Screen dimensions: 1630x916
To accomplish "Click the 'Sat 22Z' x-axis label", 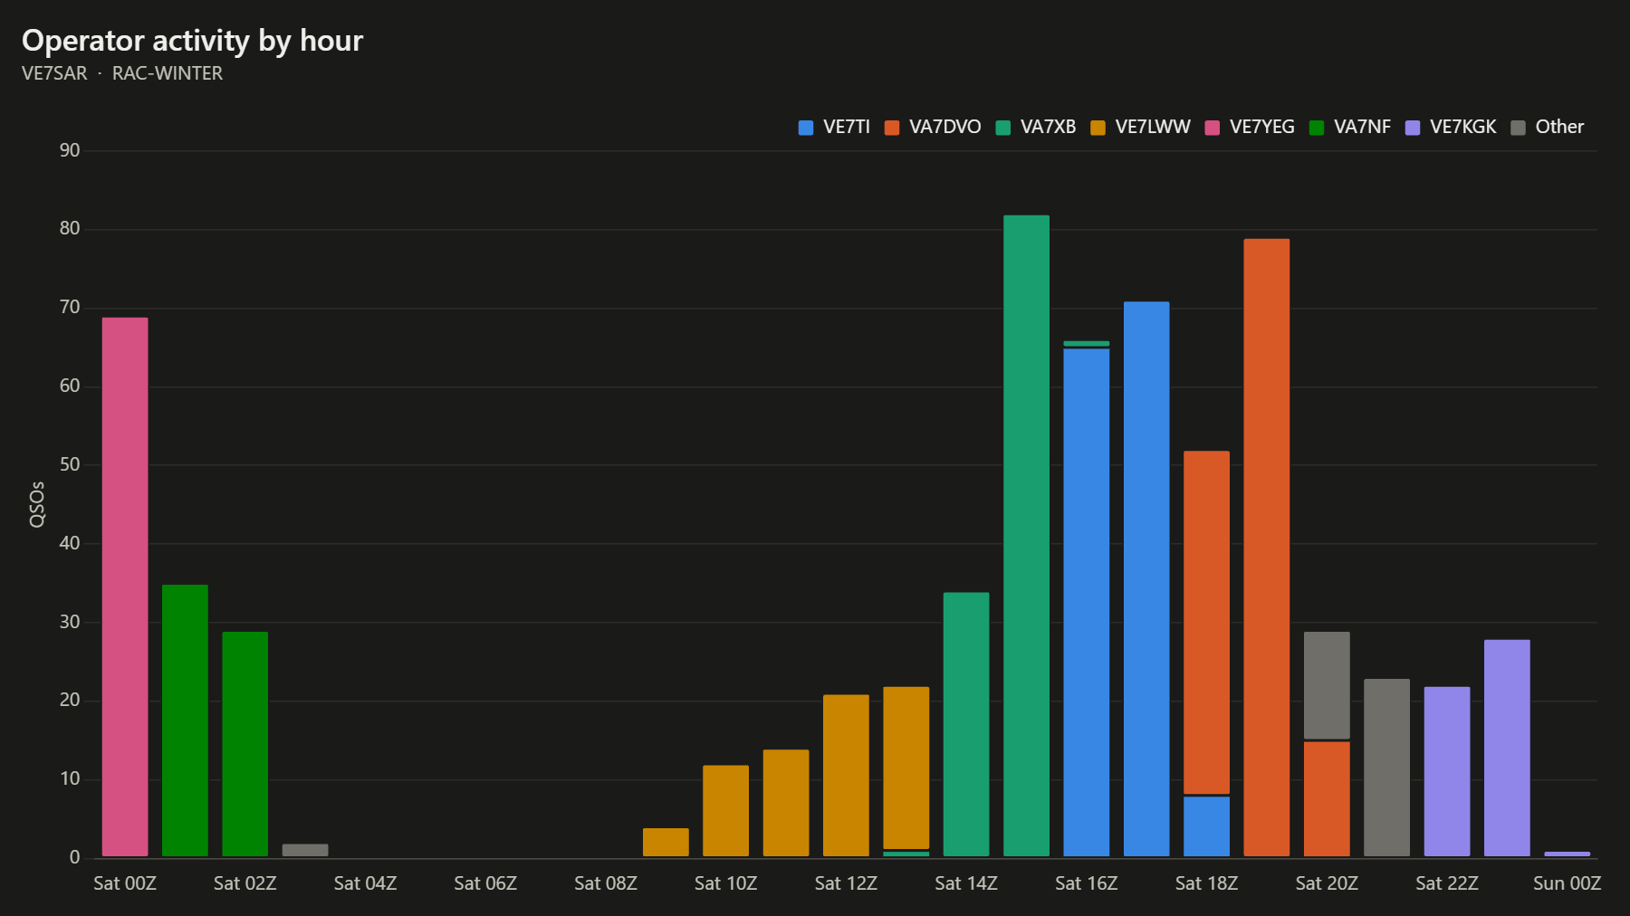I will click(x=1447, y=883).
